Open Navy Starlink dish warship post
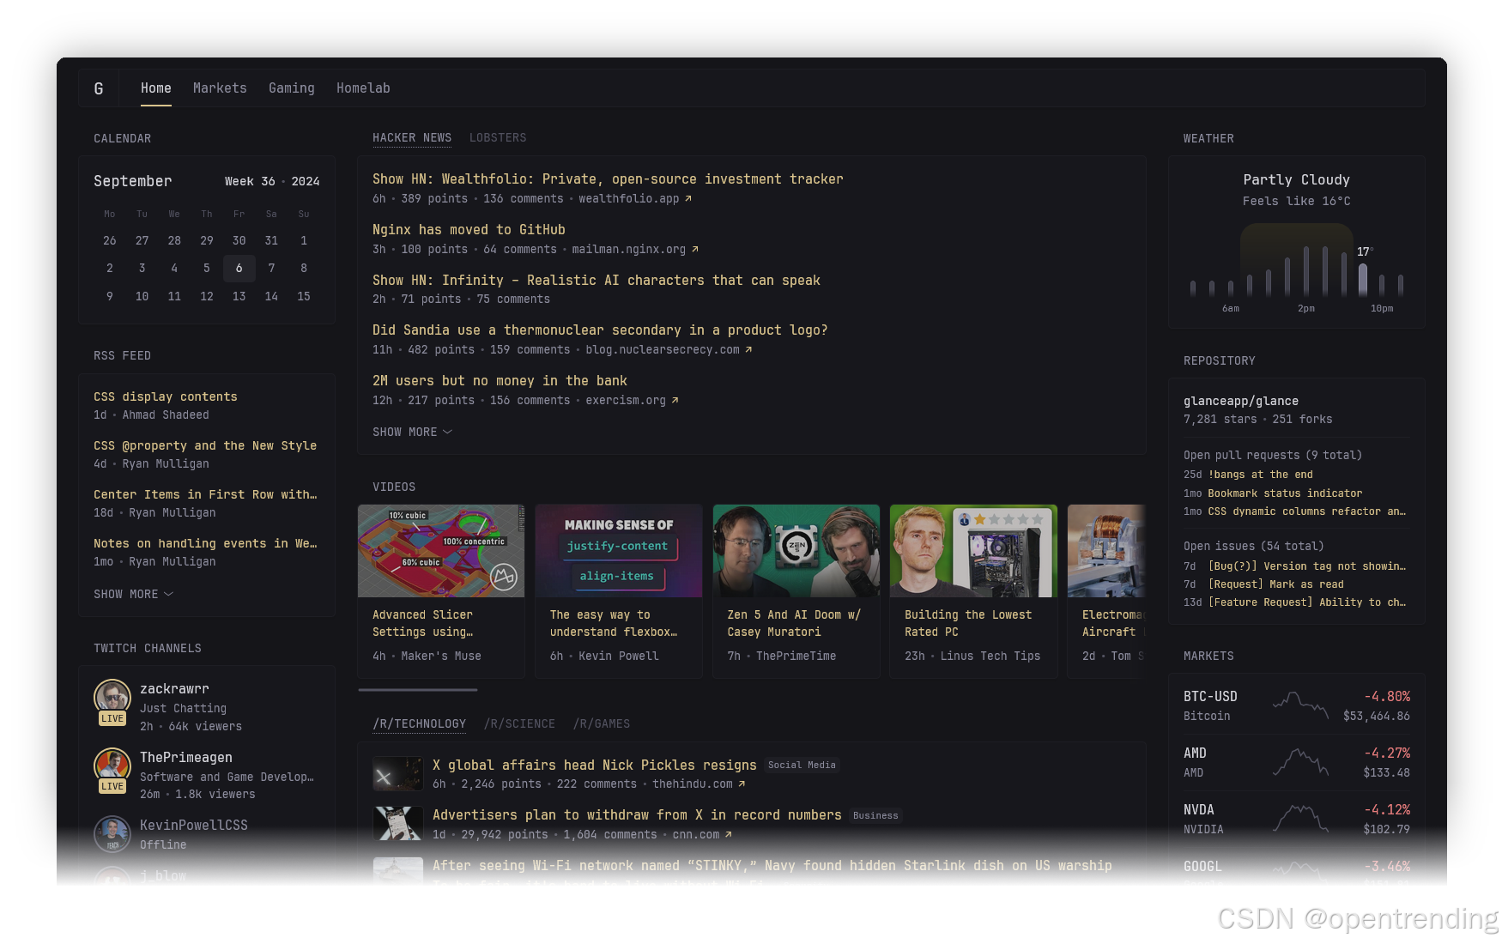 tap(772, 866)
